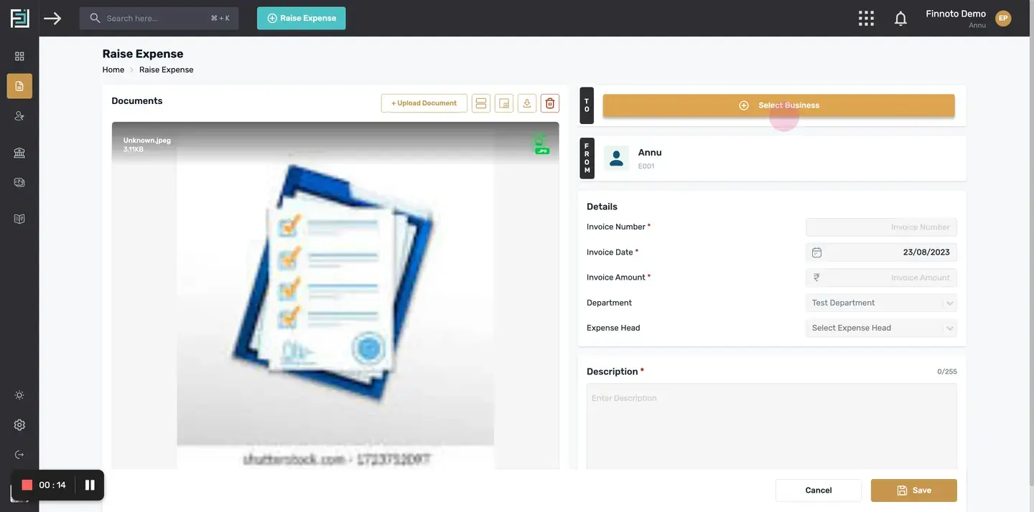Download the uploaded document
Image resolution: width=1034 pixels, height=512 pixels.
tap(527, 103)
